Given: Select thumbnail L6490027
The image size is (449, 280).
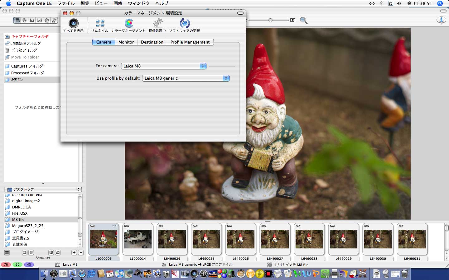Looking at the screenshot, I should (275, 239).
